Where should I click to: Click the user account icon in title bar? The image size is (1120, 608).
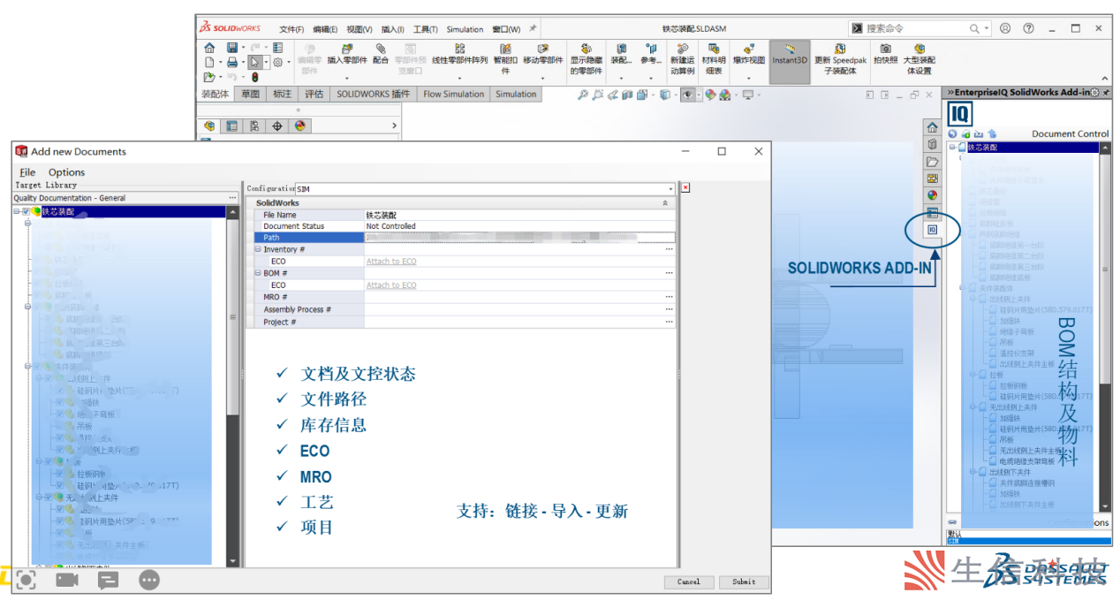[x=1005, y=28]
